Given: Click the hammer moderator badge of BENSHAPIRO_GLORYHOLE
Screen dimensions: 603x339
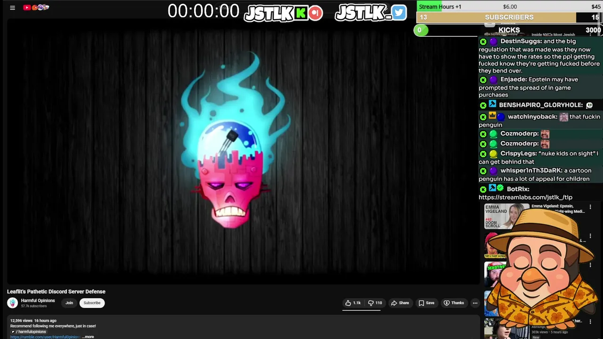Looking at the screenshot, I should point(492,104).
